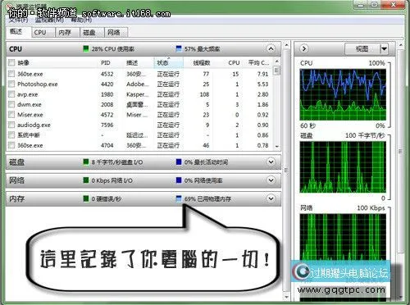Open the 视图 dropdown arrow
410x305 pixels.
pos(384,49)
